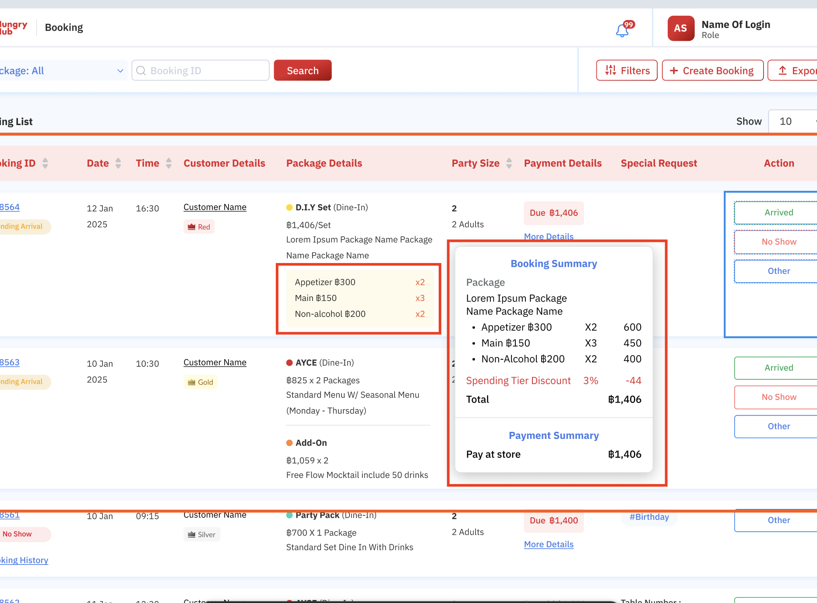The height and width of the screenshot is (603, 817).
Task: Sort by Time column arrows
Action: click(169, 163)
